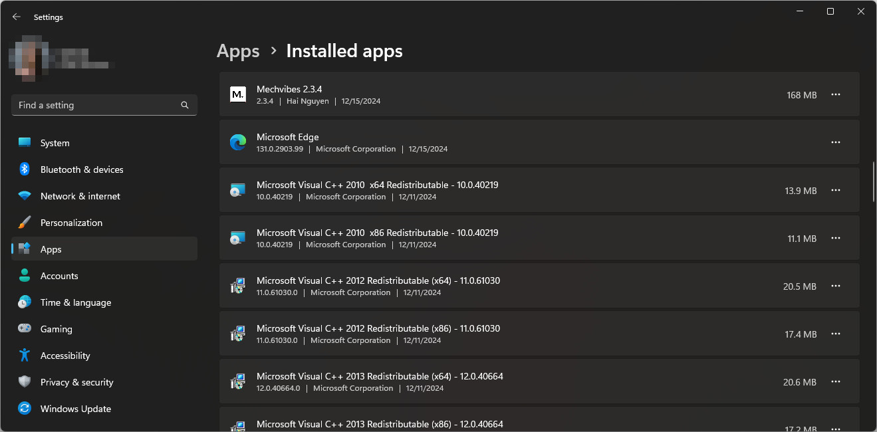The height and width of the screenshot is (432, 877).
Task: Click the Accessibility figure icon
Action: (25, 356)
